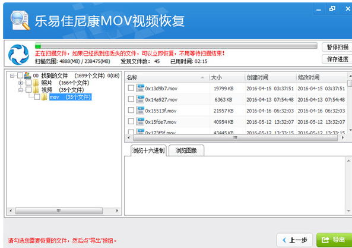352x248 pixels.
Task: Tick the checkbox for 0x13d9b7.mov
Action: pos(131,88)
